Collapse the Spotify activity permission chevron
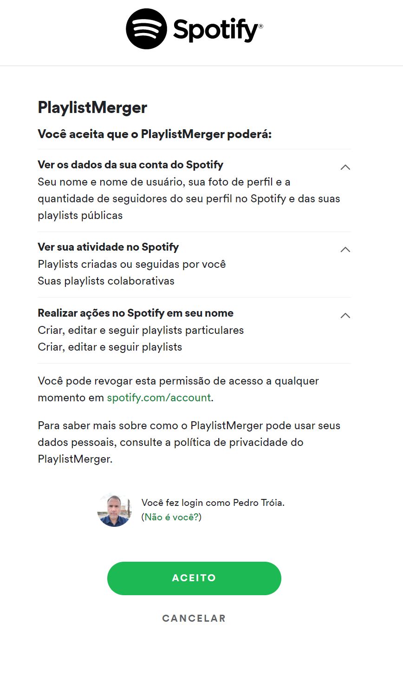Viewport: 403px width, 684px height. coord(345,250)
